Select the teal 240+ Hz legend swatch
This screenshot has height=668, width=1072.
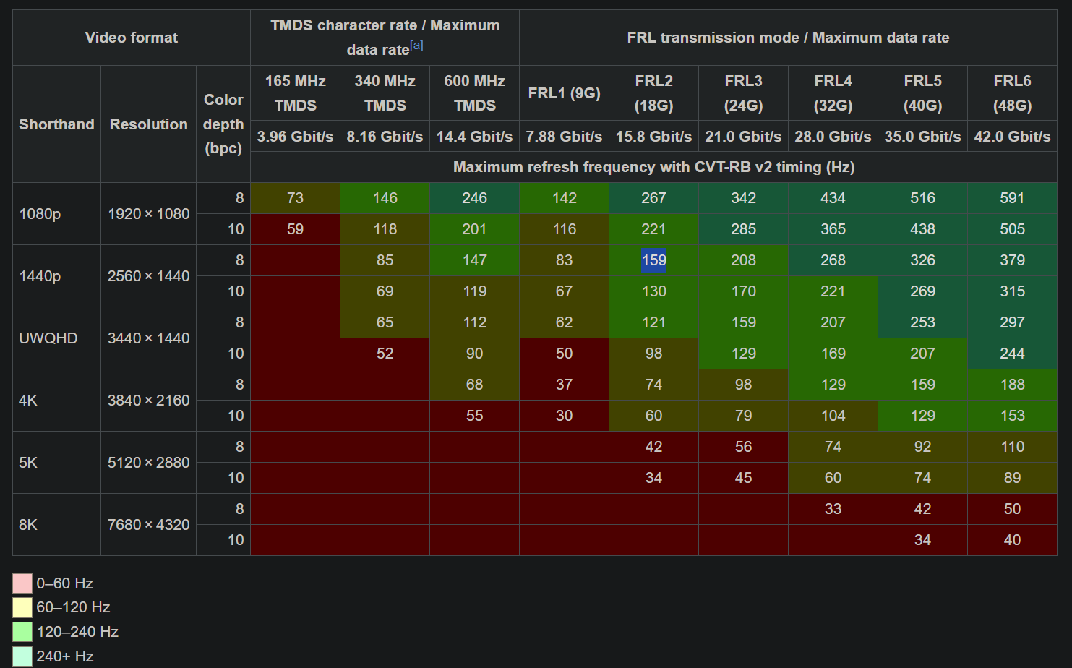[x=22, y=656]
